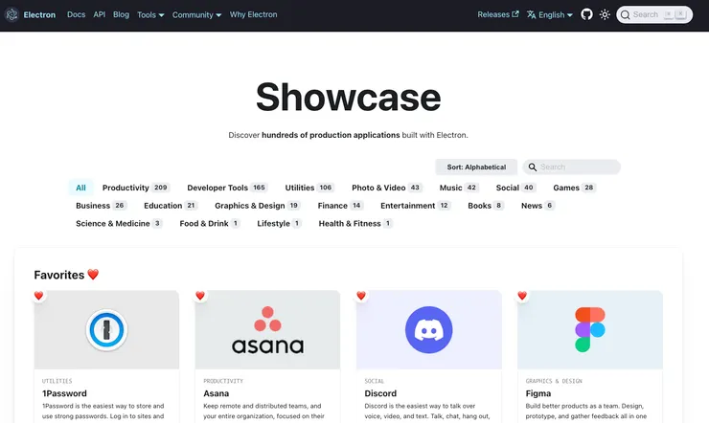This screenshot has height=423, width=709.
Task: Click the Figma logo image
Action: [x=590, y=330]
